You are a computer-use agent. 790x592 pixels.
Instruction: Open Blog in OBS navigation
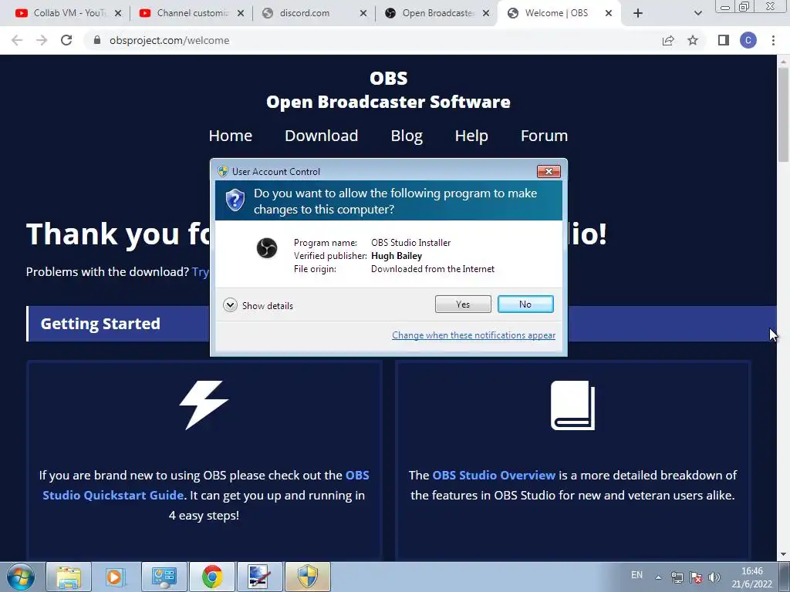pyautogui.click(x=407, y=136)
